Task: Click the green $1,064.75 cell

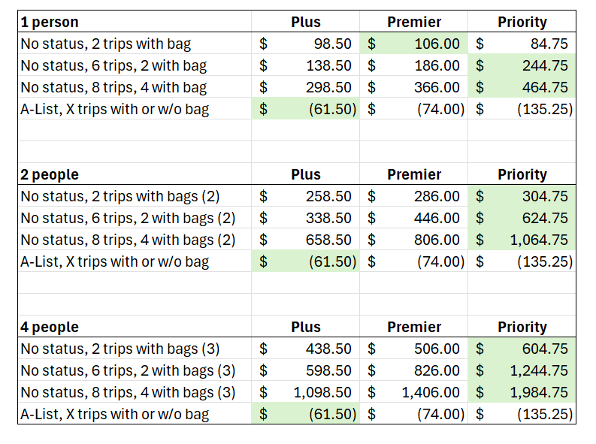Action: click(x=522, y=240)
